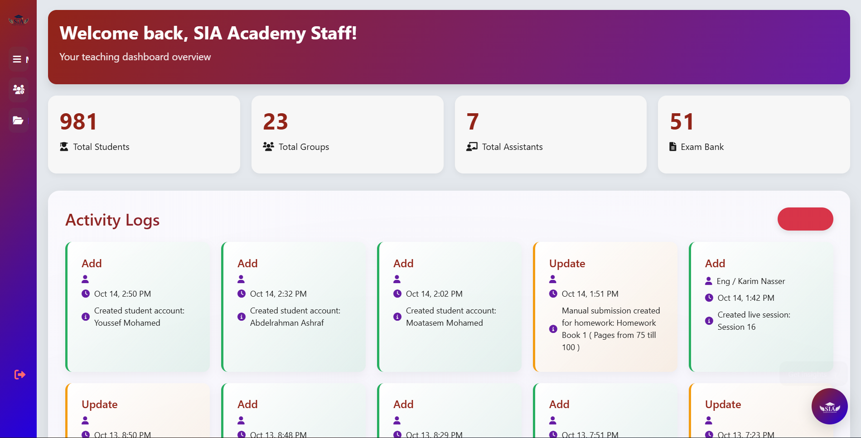Select the Moatasem Mohamed activity card

(x=450, y=307)
